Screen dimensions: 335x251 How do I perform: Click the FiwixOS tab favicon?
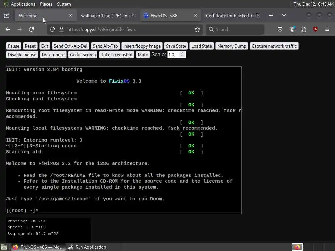coord(146,16)
